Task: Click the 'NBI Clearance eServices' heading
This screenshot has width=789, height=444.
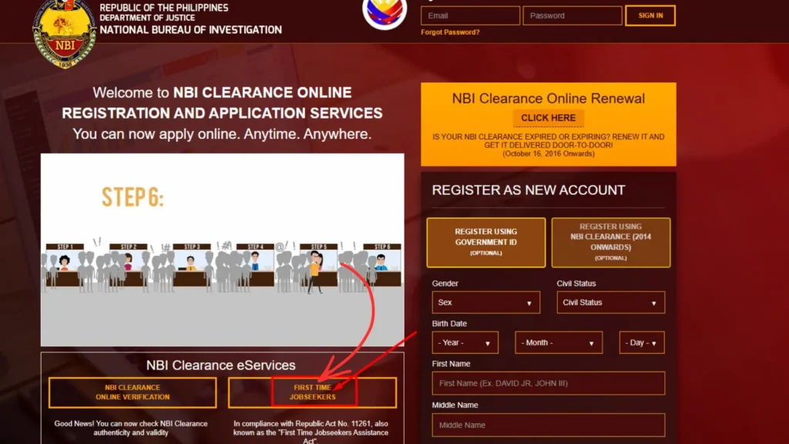Action: pos(221,365)
